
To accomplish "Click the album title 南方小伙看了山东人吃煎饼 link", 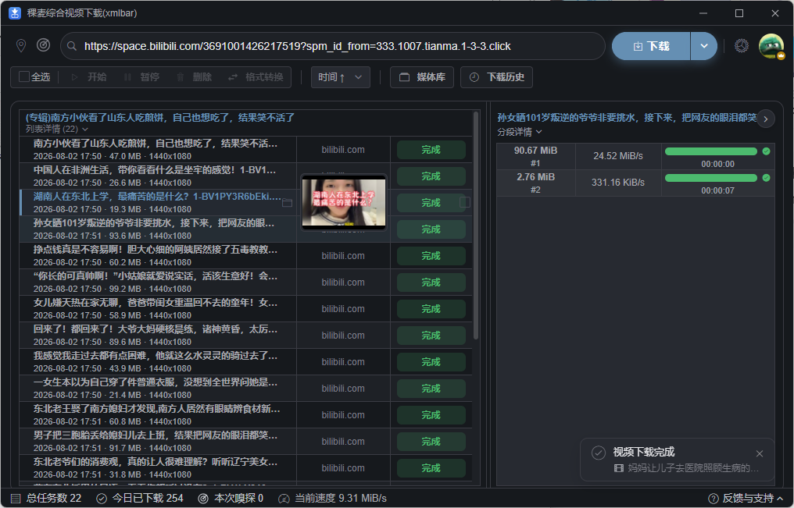I will click(160, 117).
